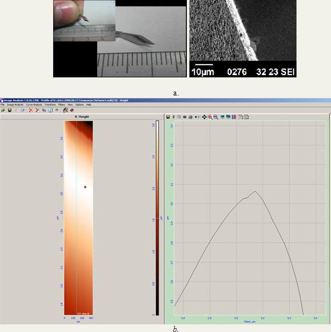Open the Curve Analysis menu

[x=34, y=105]
